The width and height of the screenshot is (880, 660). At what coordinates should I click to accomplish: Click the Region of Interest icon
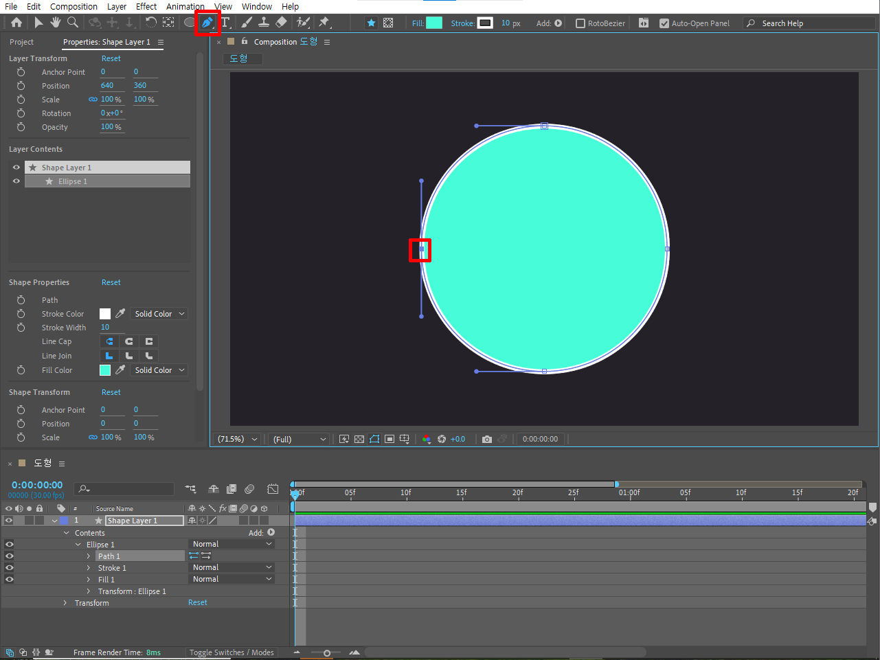pyautogui.click(x=390, y=439)
